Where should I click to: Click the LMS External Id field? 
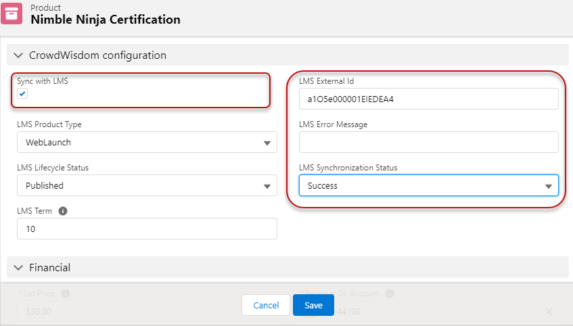click(428, 99)
